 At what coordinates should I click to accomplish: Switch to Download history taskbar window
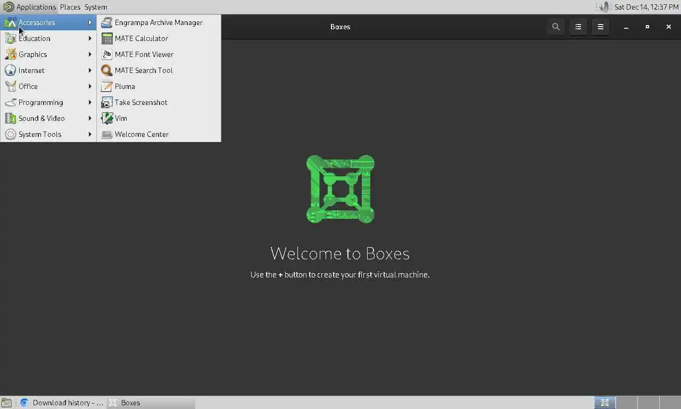coord(61,403)
